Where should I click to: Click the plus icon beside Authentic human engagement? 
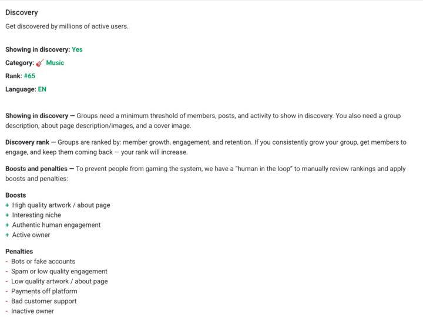(x=7, y=225)
